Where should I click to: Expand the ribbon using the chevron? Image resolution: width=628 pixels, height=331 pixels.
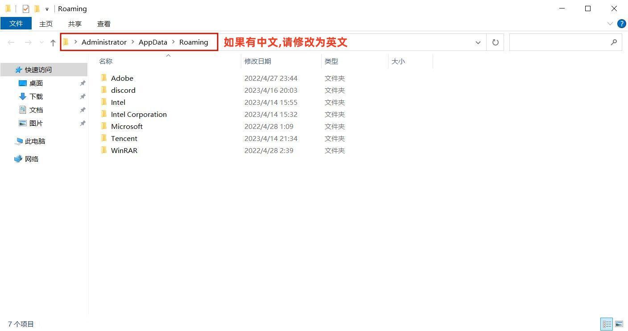point(610,24)
